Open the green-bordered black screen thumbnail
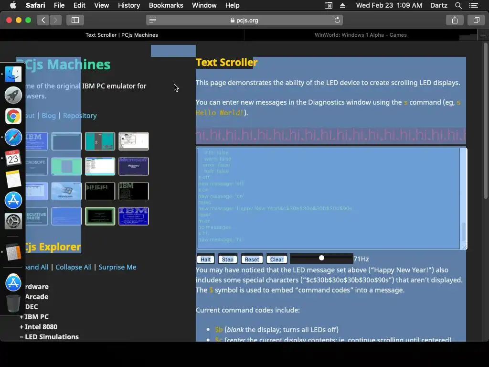This screenshot has width=489, height=367. (x=100, y=216)
